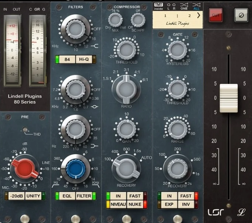Click the gate RECOVERY knob
The height and width of the screenshot is (223, 252).
177,169
